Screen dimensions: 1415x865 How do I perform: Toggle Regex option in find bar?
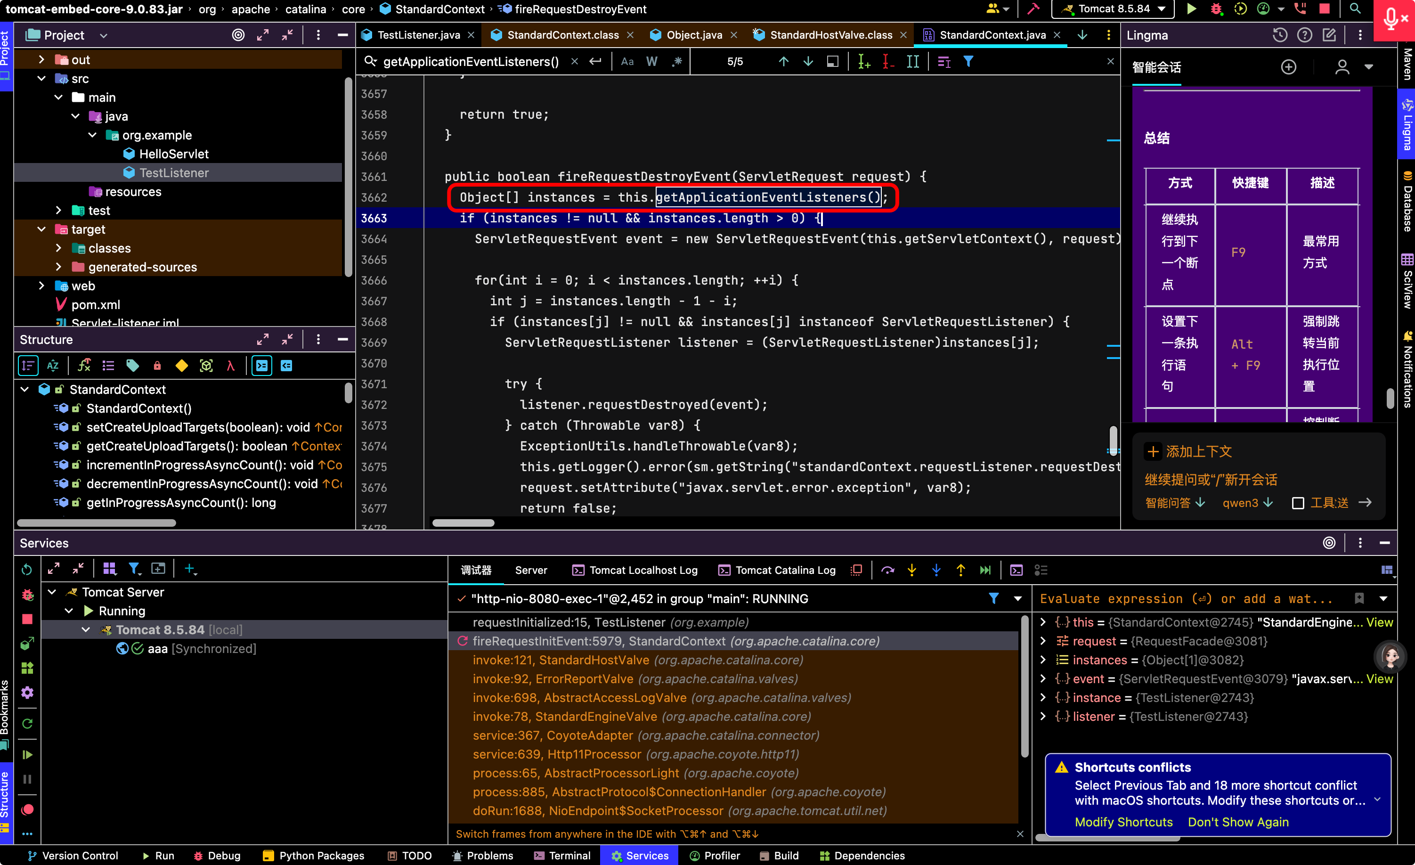[x=677, y=61]
